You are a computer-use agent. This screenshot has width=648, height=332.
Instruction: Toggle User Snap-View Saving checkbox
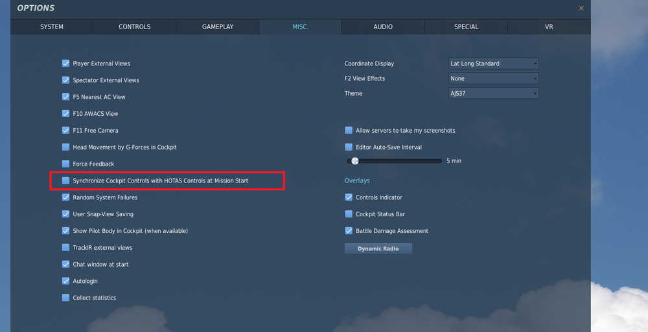(x=65, y=214)
